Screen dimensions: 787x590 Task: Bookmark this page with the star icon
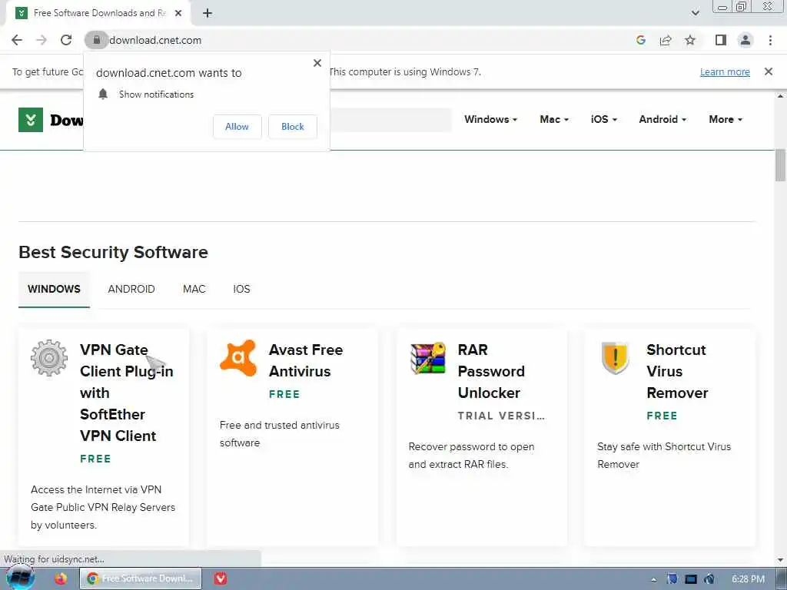click(x=690, y=40)
